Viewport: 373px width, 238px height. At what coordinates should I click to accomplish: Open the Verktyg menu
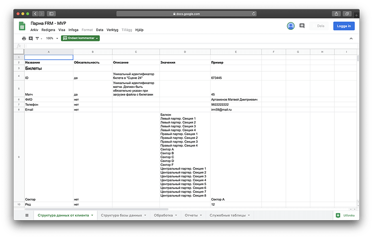pyautogui.click(x=112, y=30)
